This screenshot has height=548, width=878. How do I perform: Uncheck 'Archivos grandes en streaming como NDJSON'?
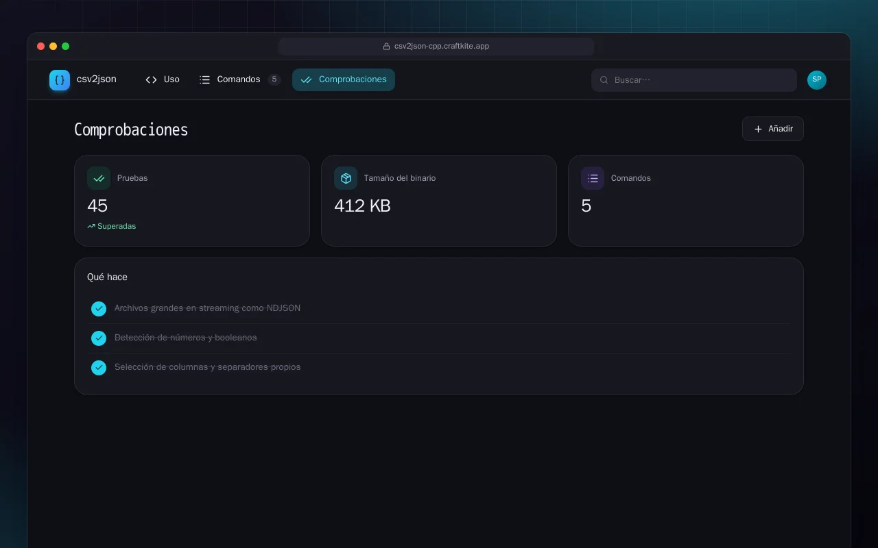99,309
